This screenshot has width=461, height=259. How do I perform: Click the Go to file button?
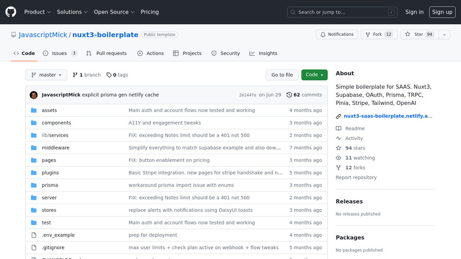pos(282,75)
